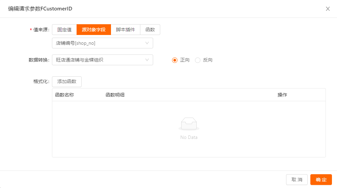This screenshot has width=337, height=188.
Task: Expand the 旺店通店铺与金蝶组织 conversion dropdown
Action: tap(102, 60)
